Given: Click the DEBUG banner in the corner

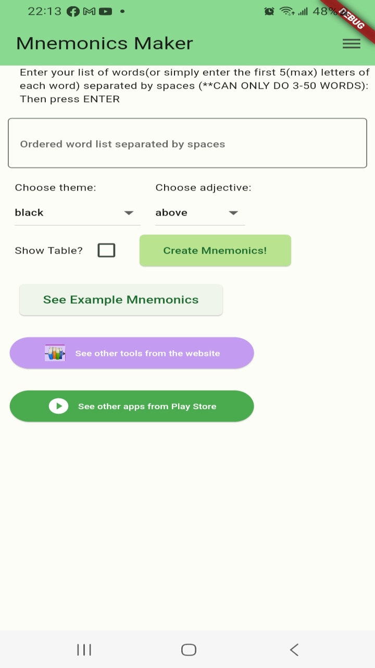Looking at the screenshot, I should (352, 20).
